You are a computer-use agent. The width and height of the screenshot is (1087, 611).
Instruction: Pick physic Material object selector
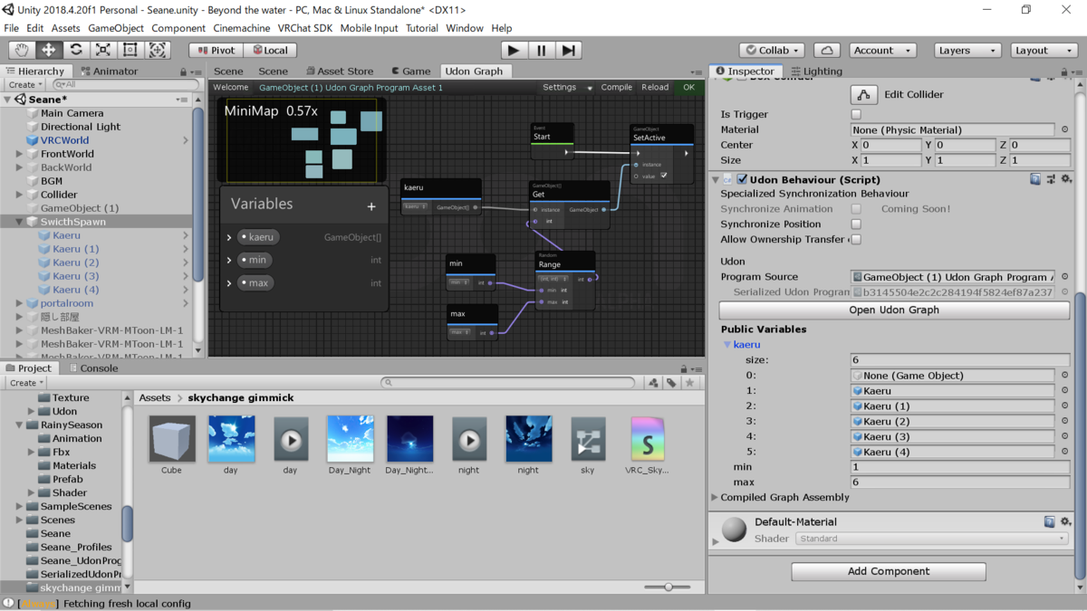point(1064,129)
